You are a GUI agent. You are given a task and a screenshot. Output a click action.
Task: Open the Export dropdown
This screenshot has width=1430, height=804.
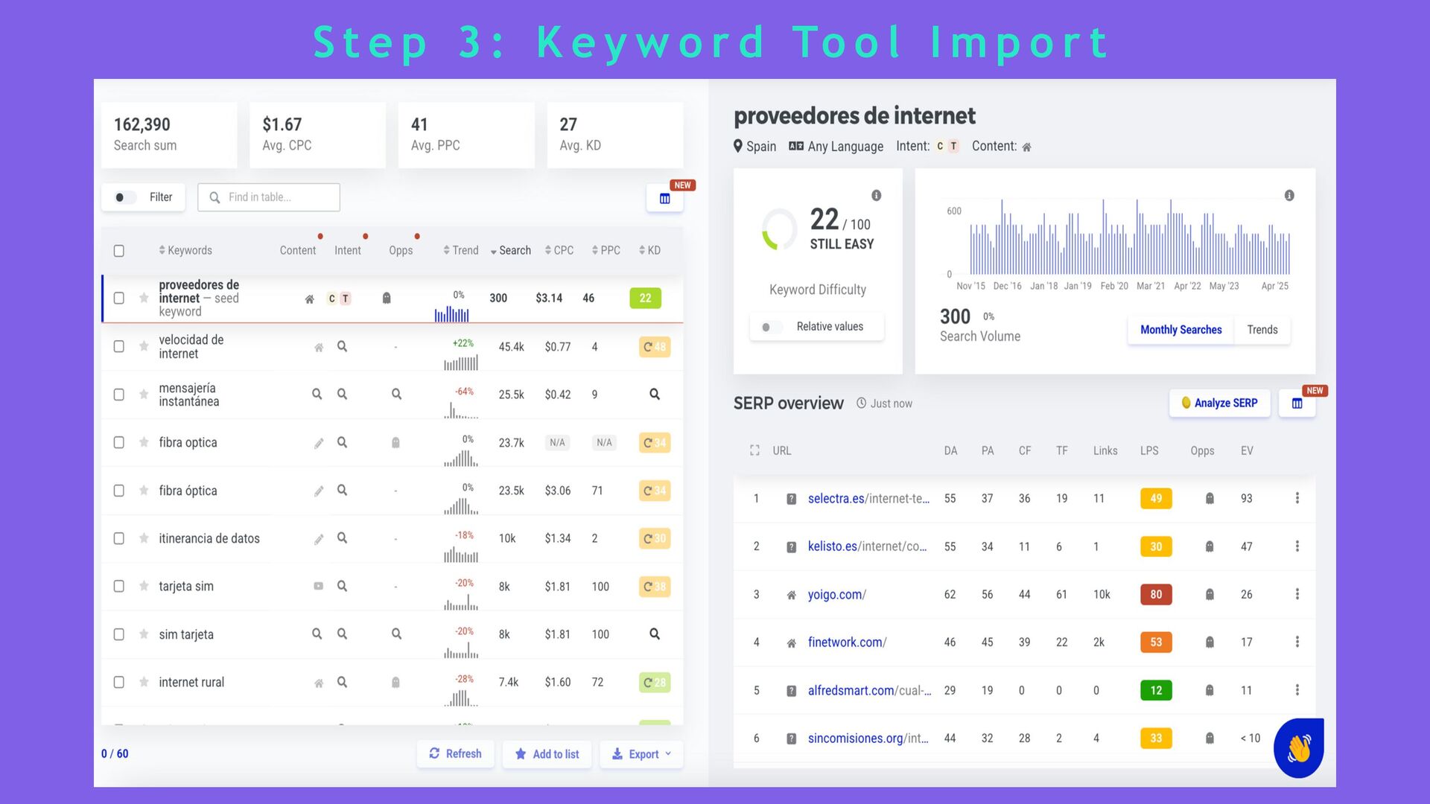tap(641, 754)
